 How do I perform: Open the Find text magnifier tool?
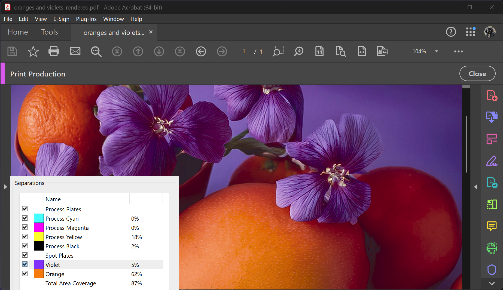click(96, 51)
